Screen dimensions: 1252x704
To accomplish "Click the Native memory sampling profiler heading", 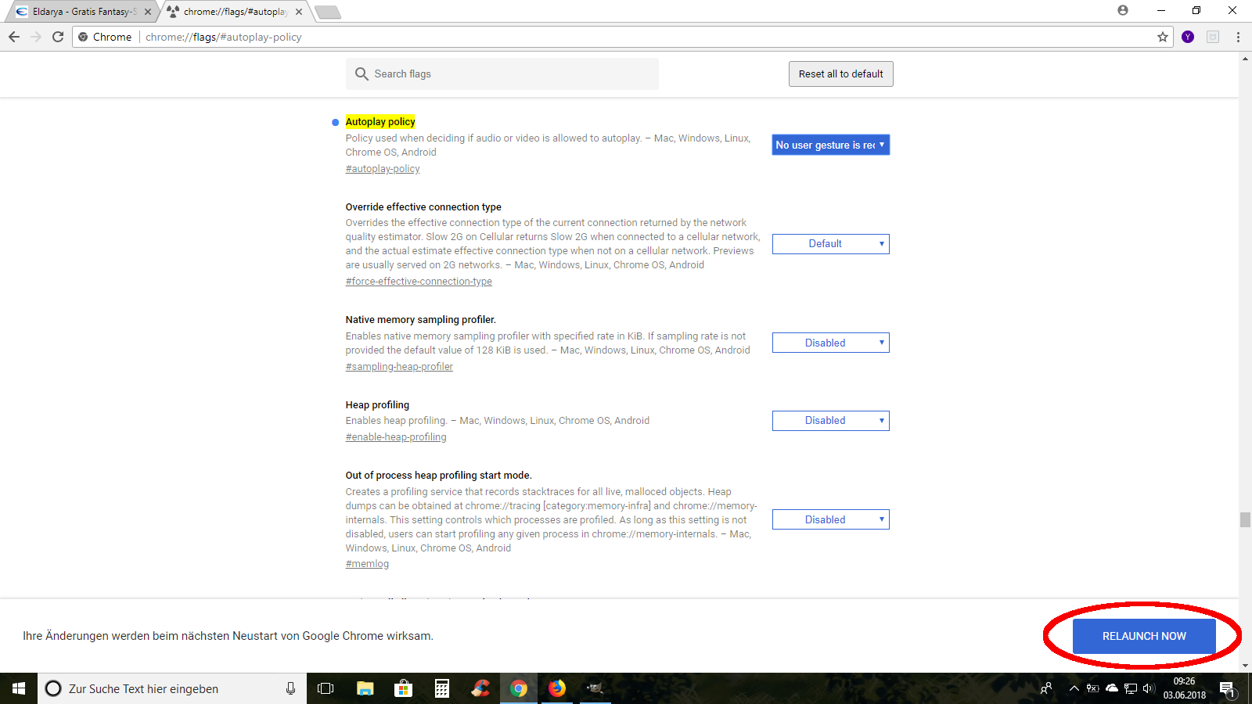I will coord(421,320).
